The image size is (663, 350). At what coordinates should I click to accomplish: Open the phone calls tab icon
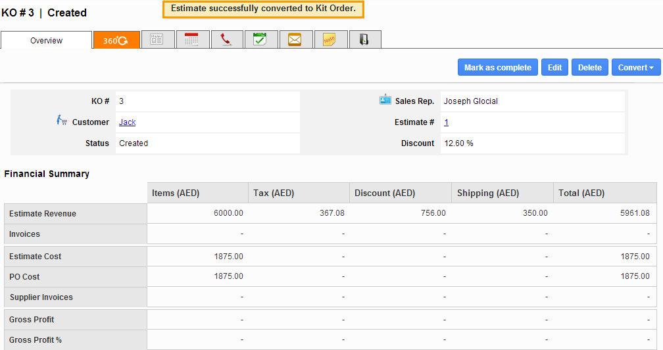coord(227,40)
